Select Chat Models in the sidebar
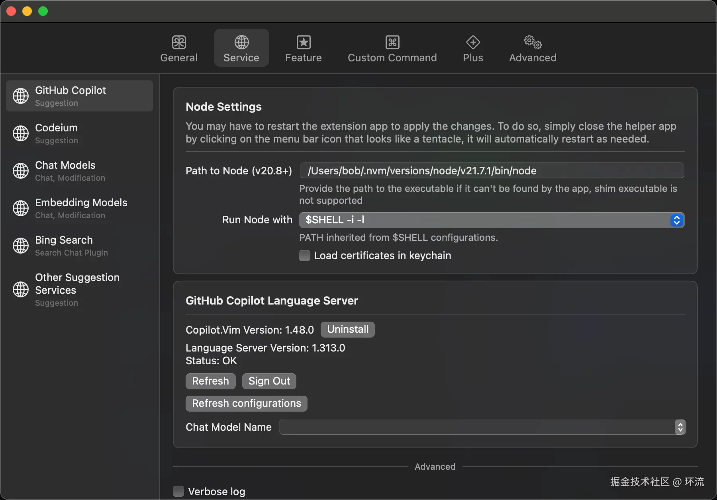717x500 pixels. [80, 171]
